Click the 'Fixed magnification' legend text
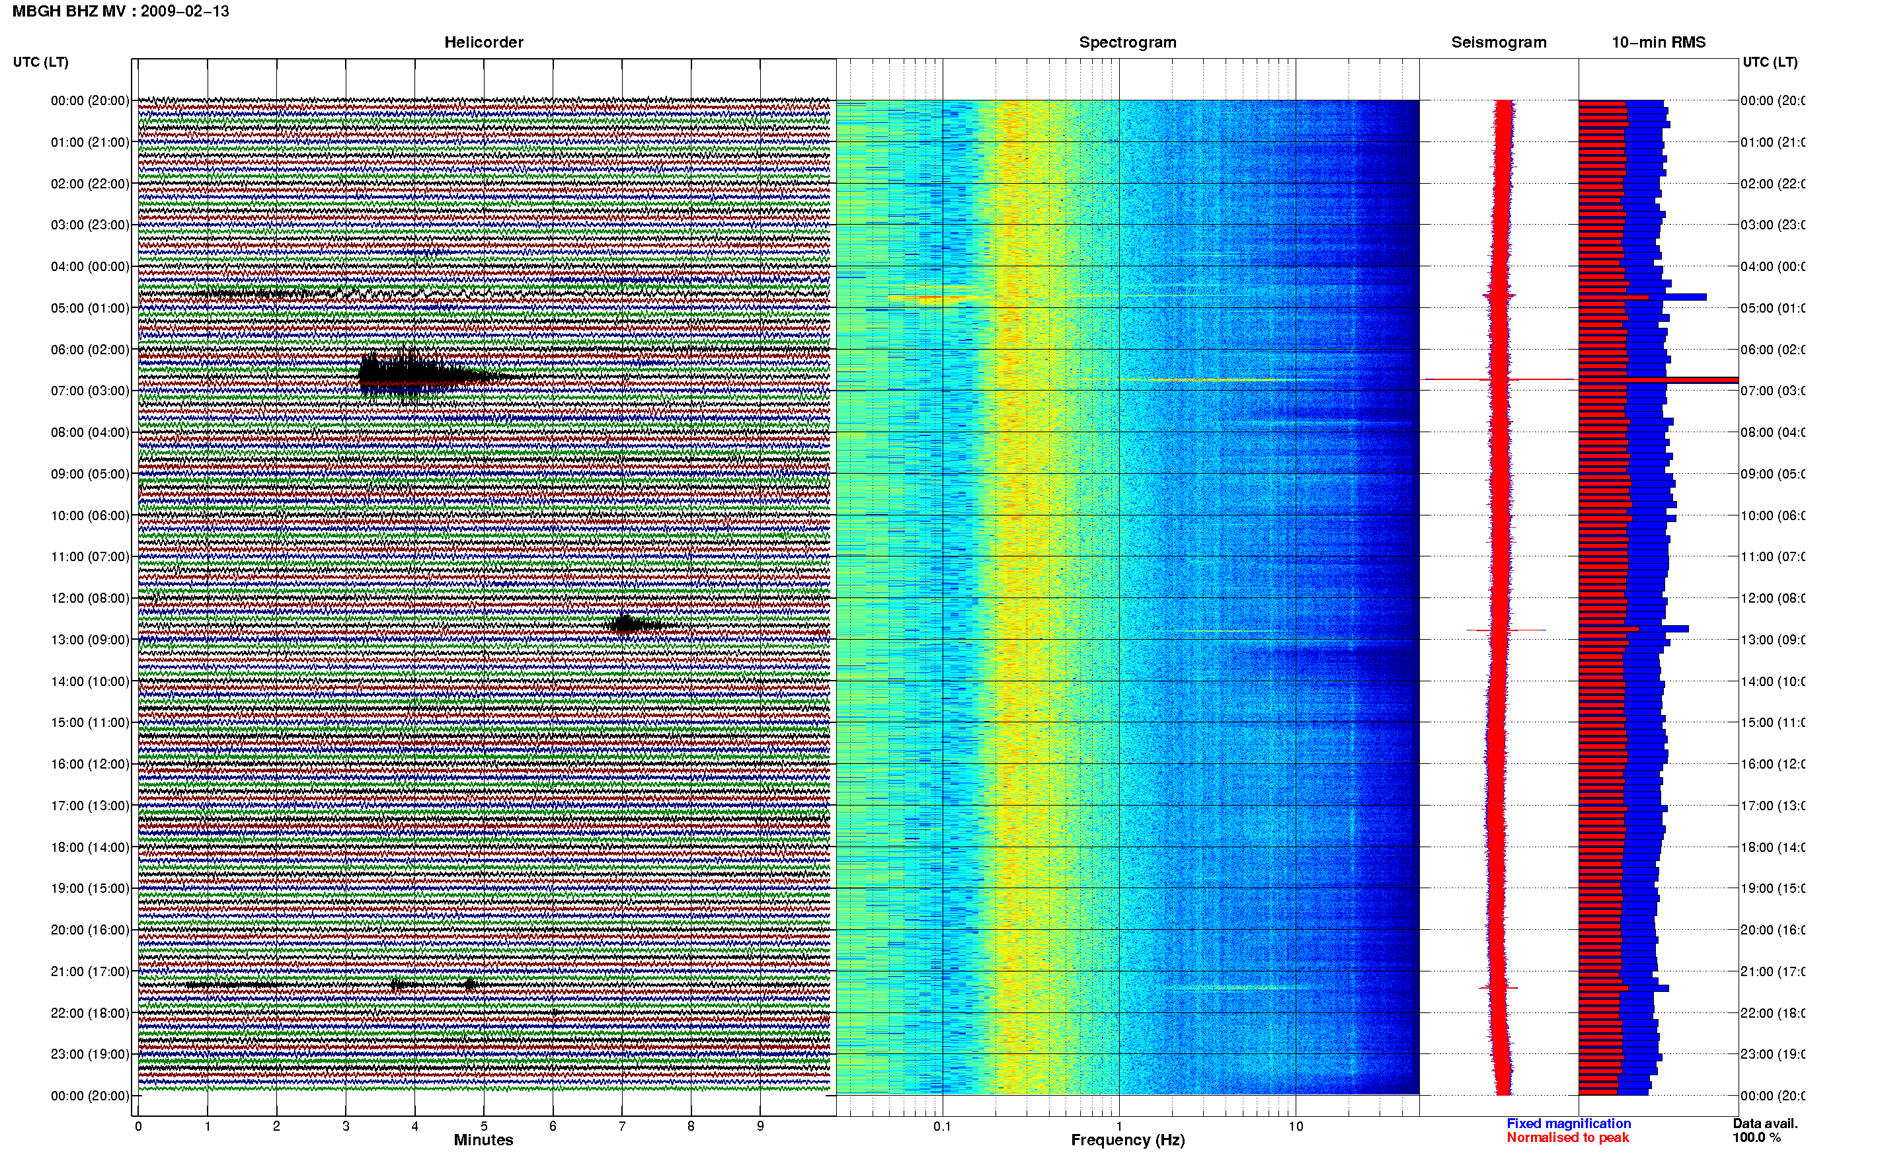Image resolution: width=1880 pixels, height=1175 pixels. [x=1569, y=1123]
